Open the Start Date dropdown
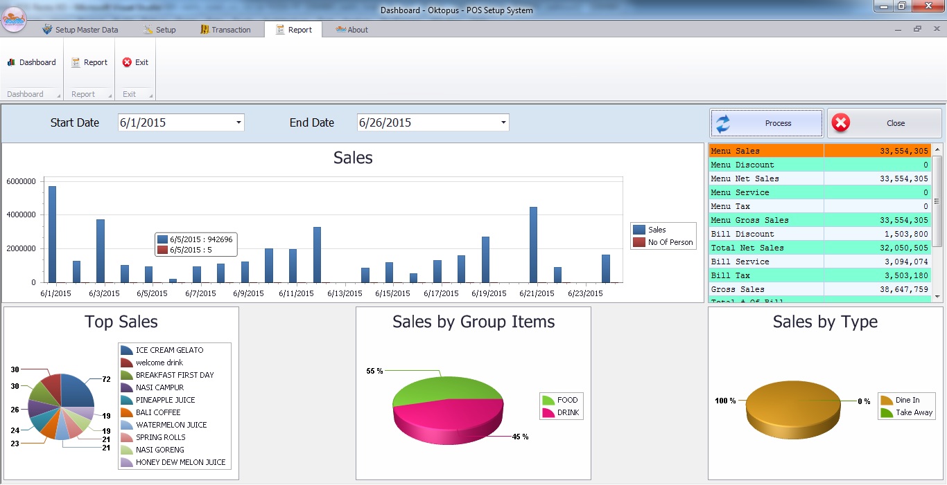Screen dimensions: 947x485 point(238,122)
